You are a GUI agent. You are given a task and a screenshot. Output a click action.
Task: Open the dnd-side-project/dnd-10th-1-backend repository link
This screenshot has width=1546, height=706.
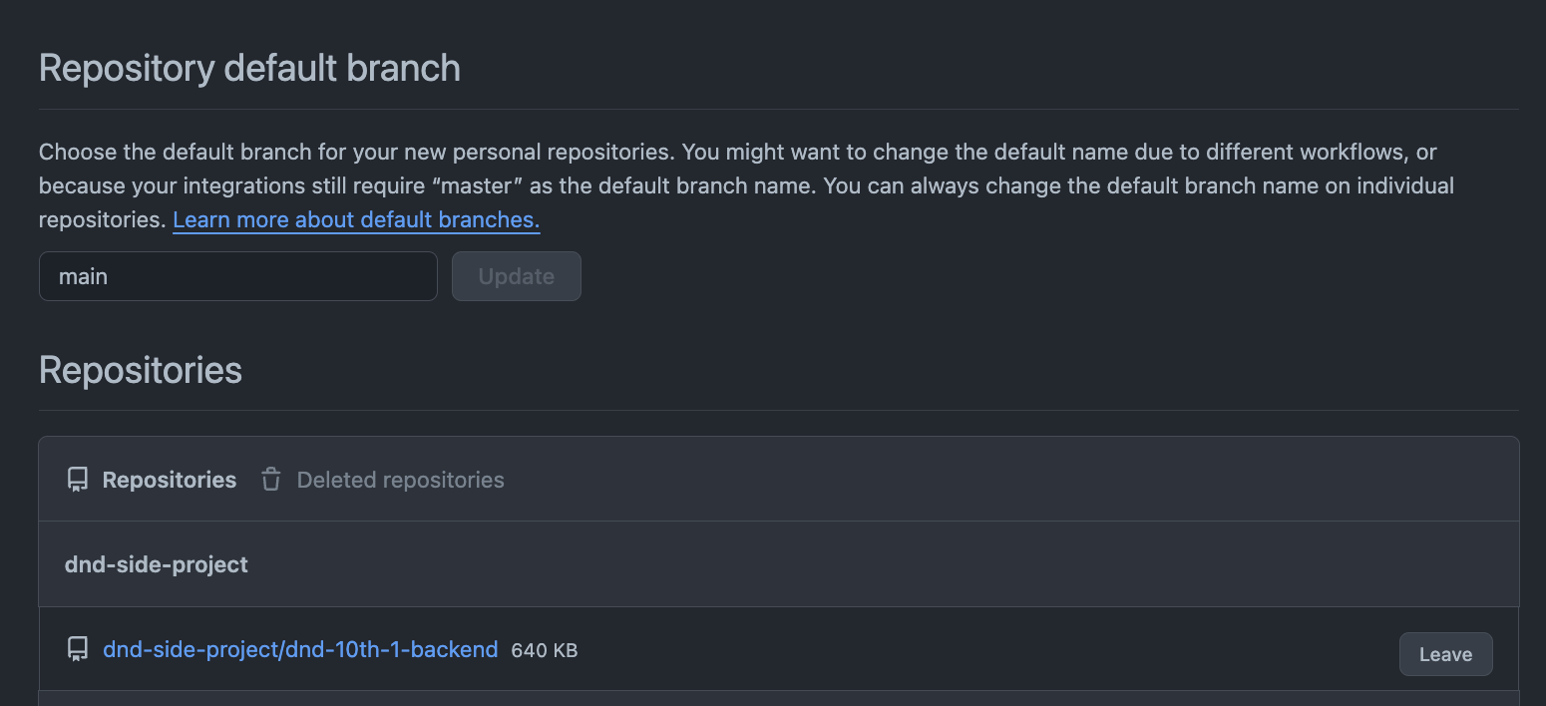[x=300, y=649]
